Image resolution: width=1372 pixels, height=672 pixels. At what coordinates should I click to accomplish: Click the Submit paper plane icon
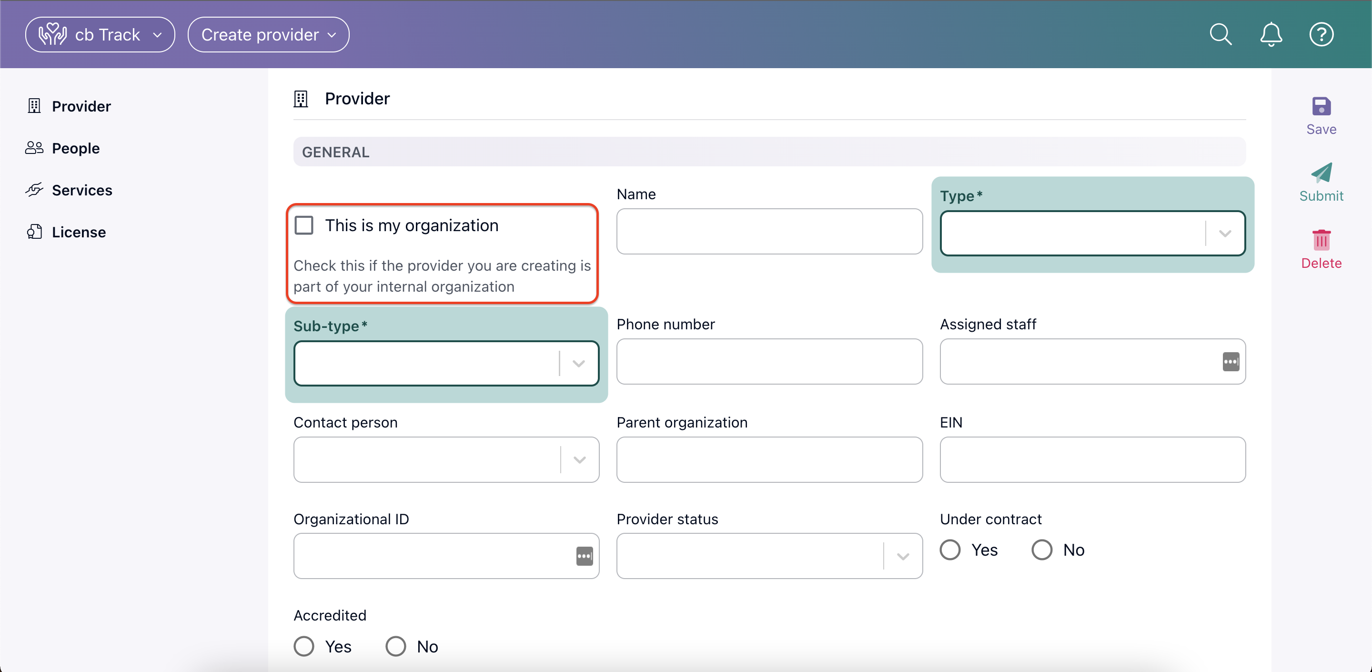(x=1322, y=173)
